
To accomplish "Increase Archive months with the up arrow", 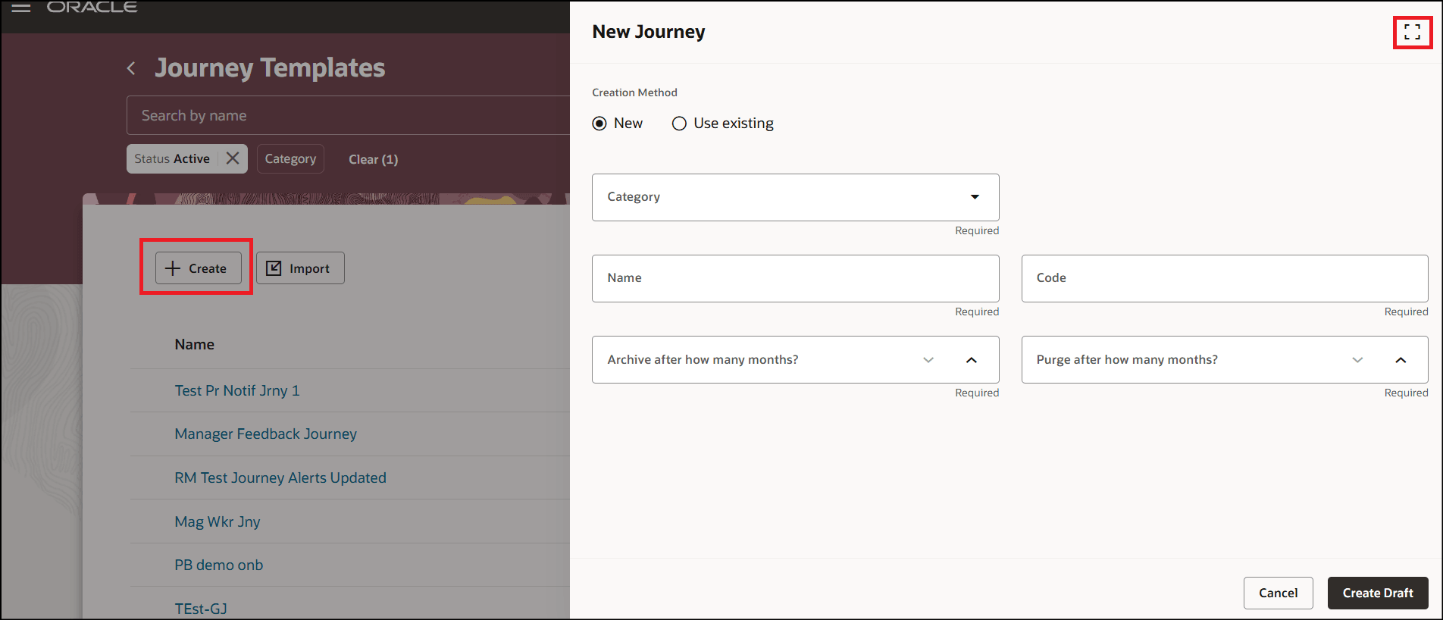I will pos(972,360).
